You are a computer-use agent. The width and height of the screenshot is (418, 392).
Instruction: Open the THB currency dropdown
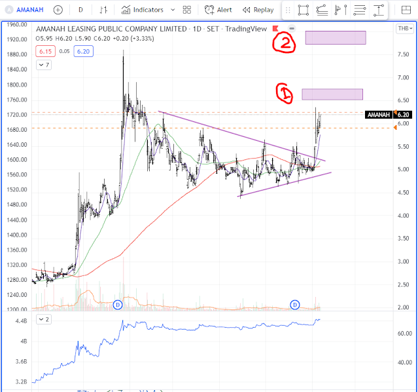pos(405,28)
